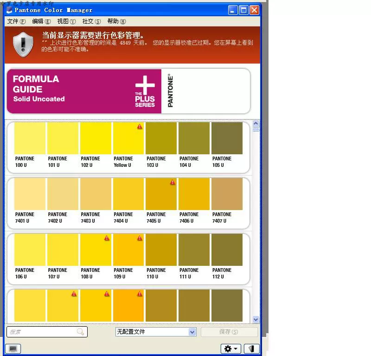Click the 保存 button

(x=229, y=332)
